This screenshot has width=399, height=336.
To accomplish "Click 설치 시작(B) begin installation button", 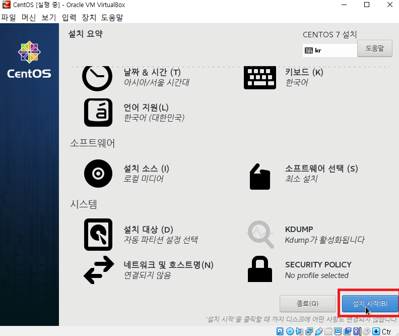I will tap(370, 304).
